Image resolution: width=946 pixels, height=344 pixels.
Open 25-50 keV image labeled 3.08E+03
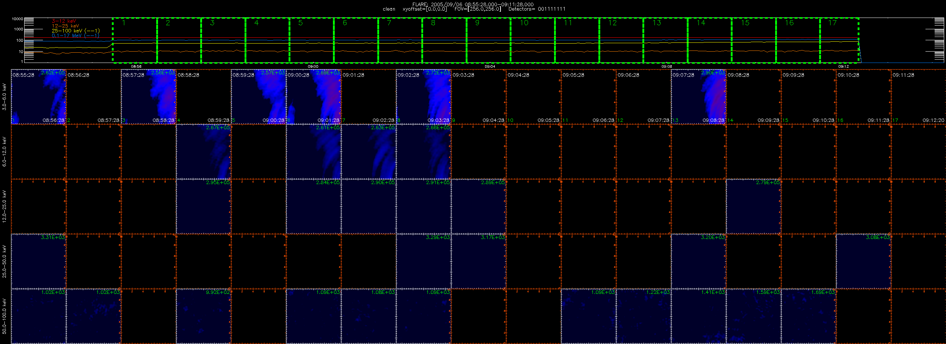coord(863,261)
